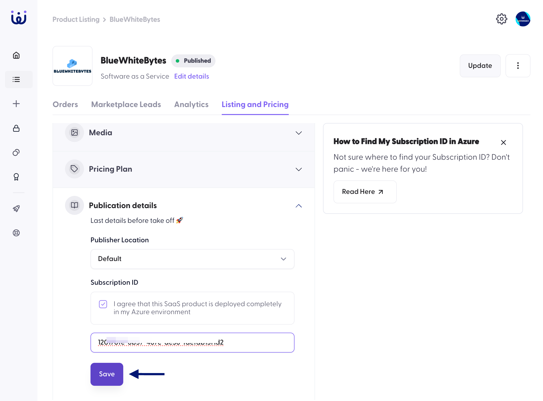Click BlueWhiteBytes breadcrumb text

[135, 19]
